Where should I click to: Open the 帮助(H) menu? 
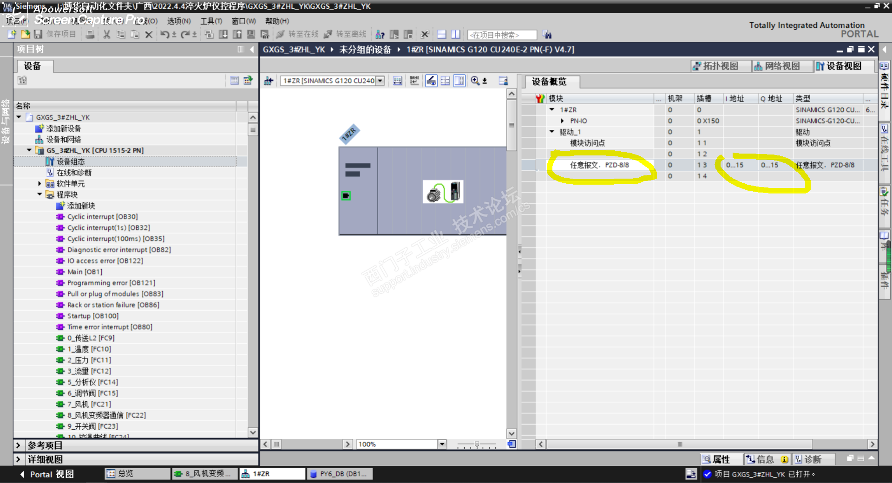(x=277, y=21)
